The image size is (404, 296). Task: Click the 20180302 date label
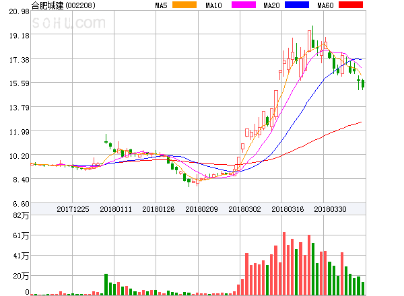(x=244, y=209)
